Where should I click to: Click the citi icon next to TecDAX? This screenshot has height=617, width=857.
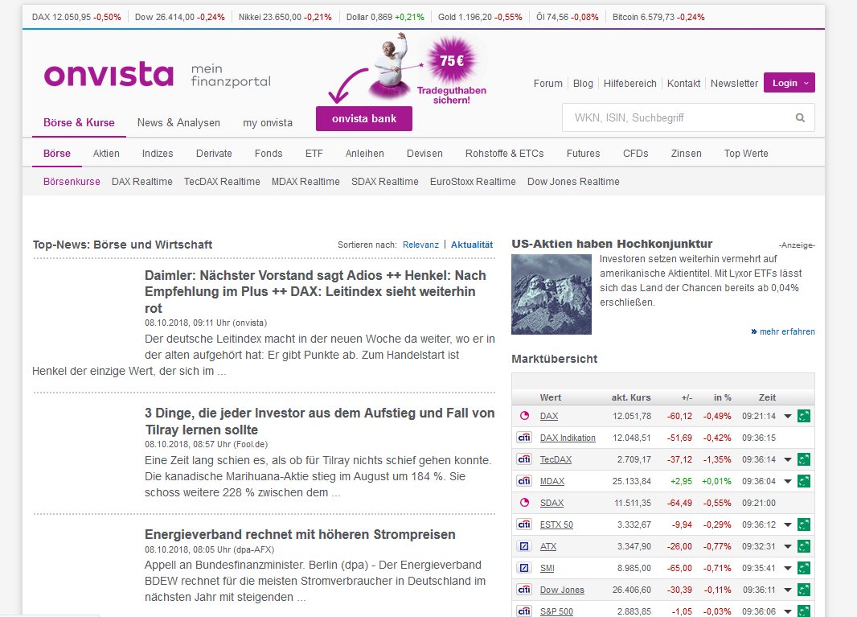click(x=524, y=459)
